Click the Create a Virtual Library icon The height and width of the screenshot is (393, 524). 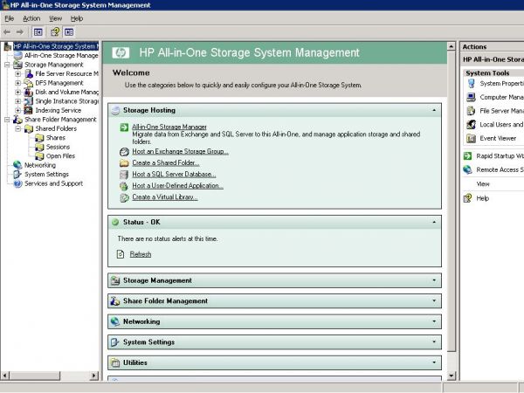tap(125, 197)
